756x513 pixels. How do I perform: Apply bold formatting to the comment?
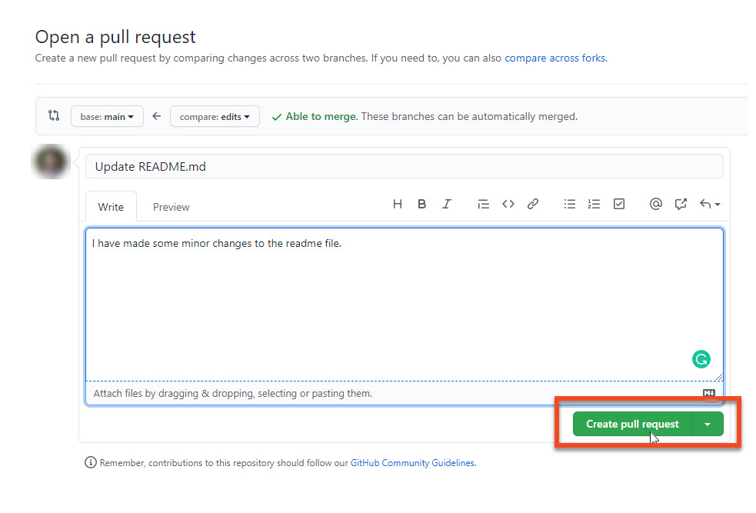pos(422,204)
